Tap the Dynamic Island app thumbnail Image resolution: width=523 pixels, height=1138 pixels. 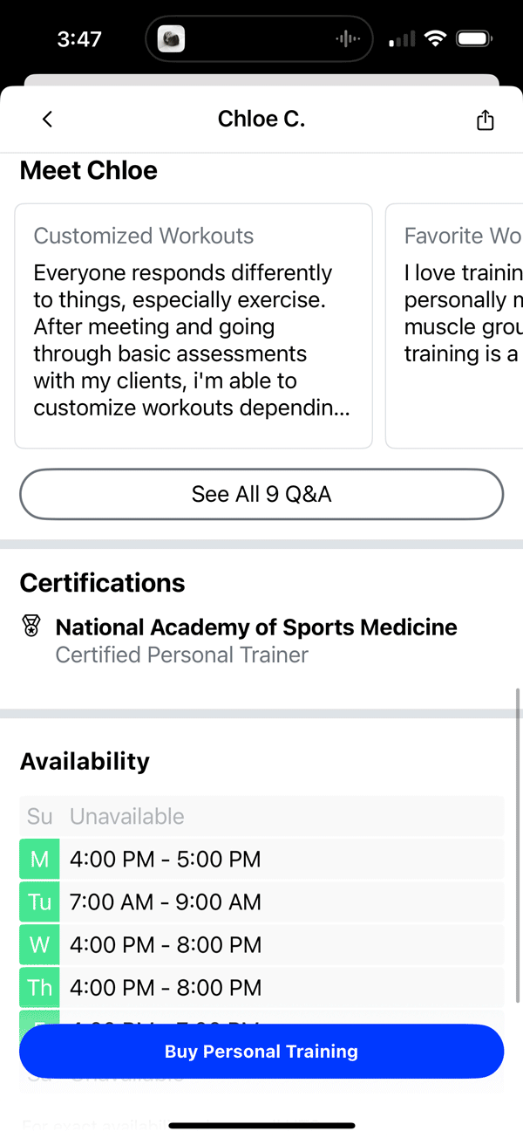pyautogui.click(x=171, y=39)
